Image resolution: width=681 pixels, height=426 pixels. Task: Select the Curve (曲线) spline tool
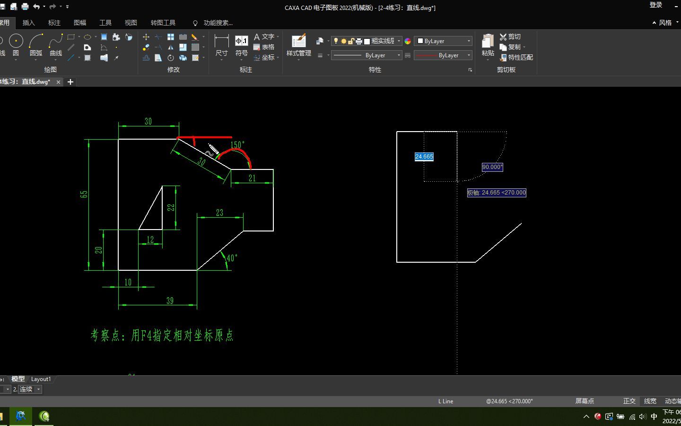coord(56,45)
